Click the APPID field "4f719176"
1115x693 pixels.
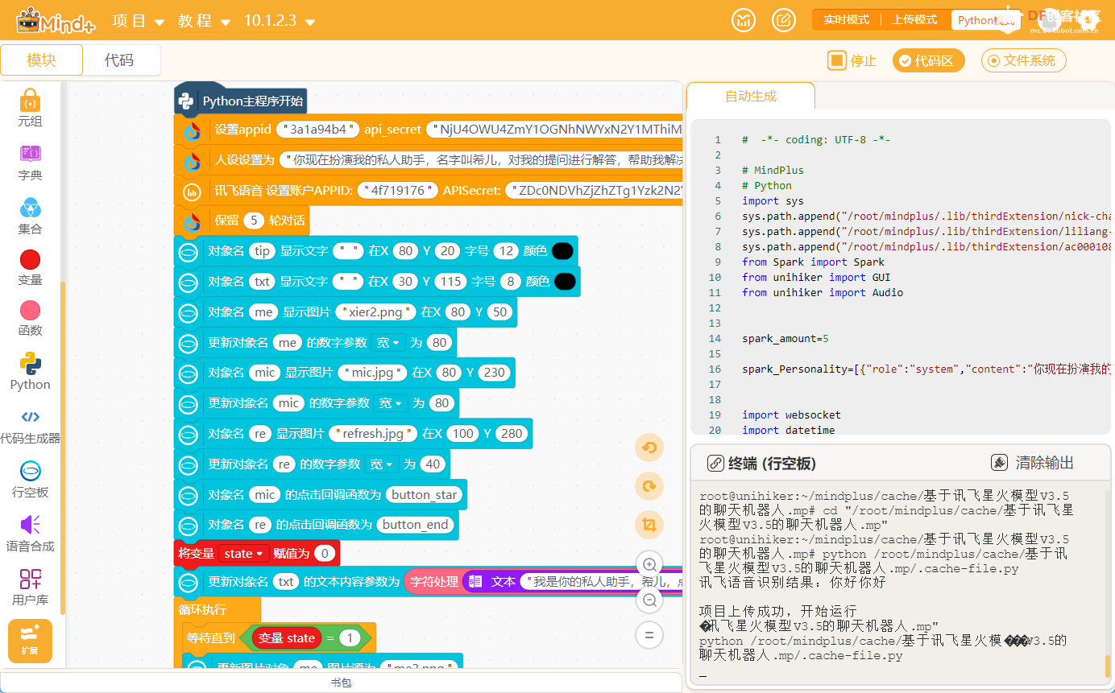point(398,191)
